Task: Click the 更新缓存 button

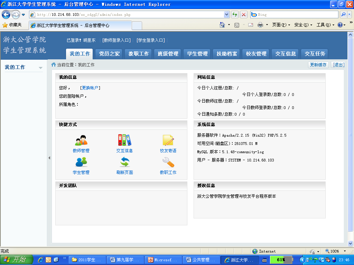Action: click(x=318, y=65)
